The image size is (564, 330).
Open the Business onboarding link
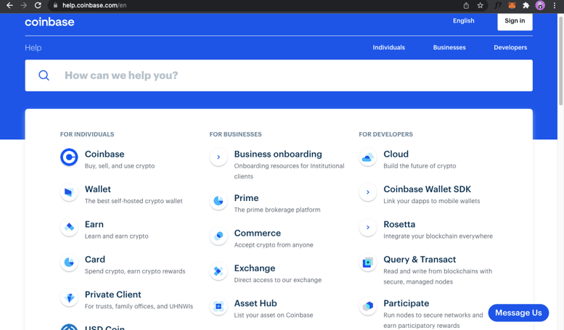pyautogui.click(x=278, y=154)
